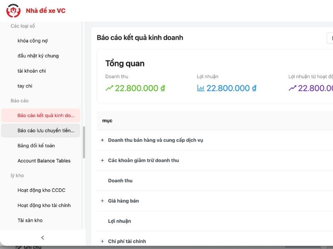Expand the Giá hàng bán row
The width and height of the screenshot is (333, 249).
point(102,201)
